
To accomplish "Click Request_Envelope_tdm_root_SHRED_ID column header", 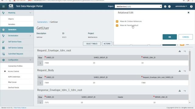I will 158,77.
